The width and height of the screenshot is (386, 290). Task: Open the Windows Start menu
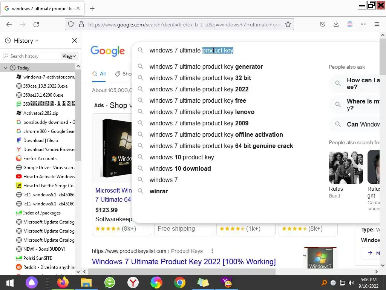point(10,282)
